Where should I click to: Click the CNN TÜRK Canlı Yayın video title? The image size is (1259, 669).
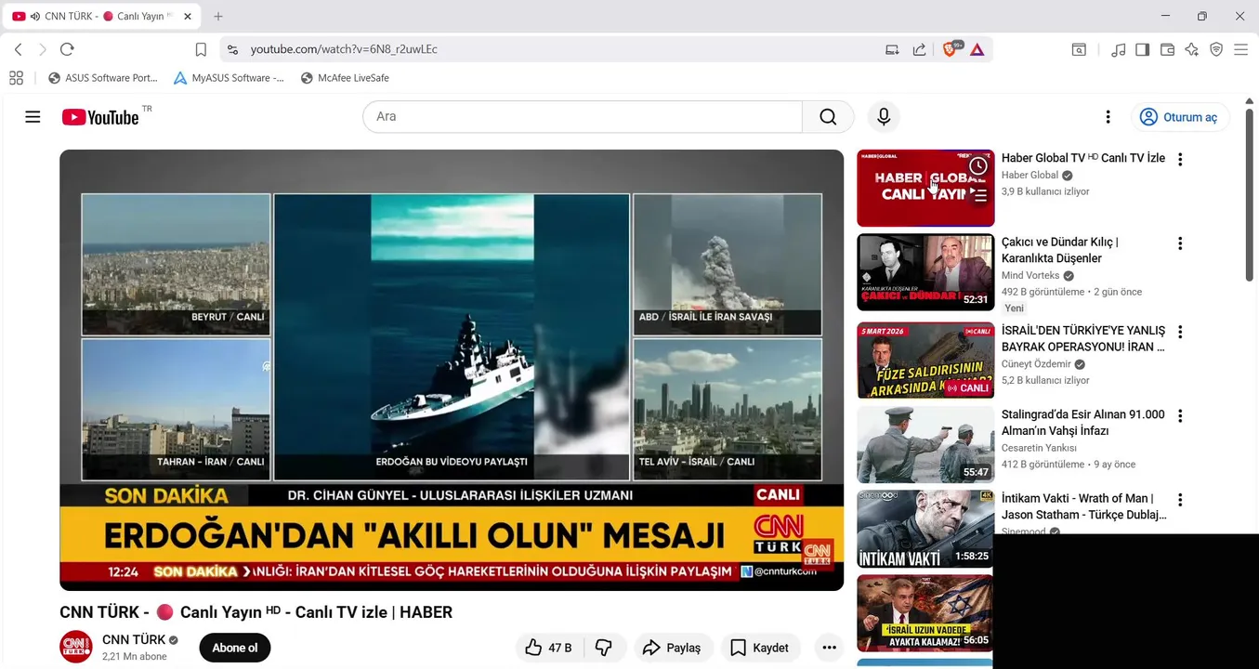coord(256,612)
